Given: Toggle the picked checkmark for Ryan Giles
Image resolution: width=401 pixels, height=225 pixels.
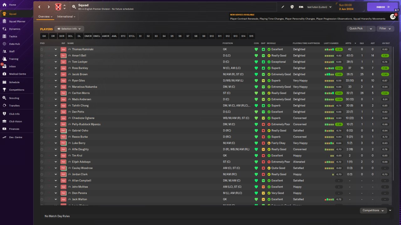Looking at the screenshot, I should point(42,81).
